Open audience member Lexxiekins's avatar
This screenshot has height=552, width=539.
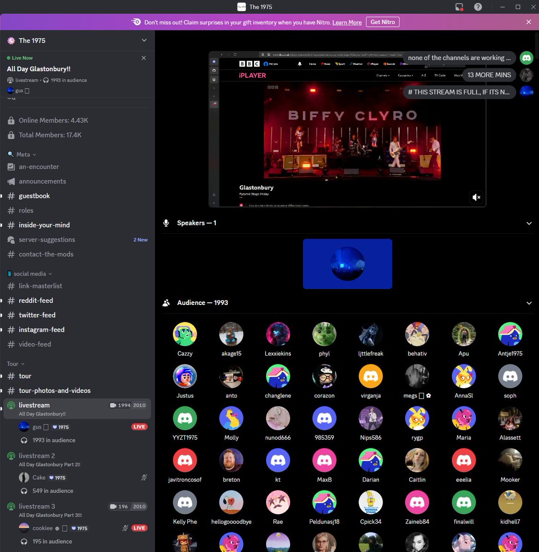point(278,334)
